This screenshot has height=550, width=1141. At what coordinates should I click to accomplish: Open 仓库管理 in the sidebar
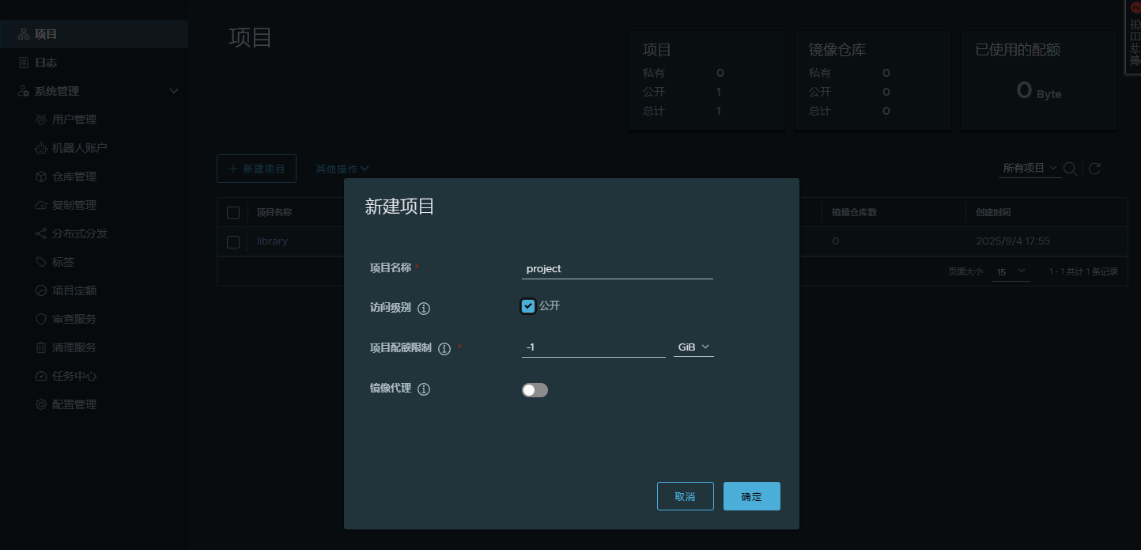(x=74, y=176)
